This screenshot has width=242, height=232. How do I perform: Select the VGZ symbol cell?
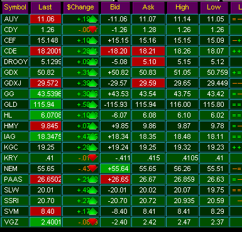(x=15, y=222)
